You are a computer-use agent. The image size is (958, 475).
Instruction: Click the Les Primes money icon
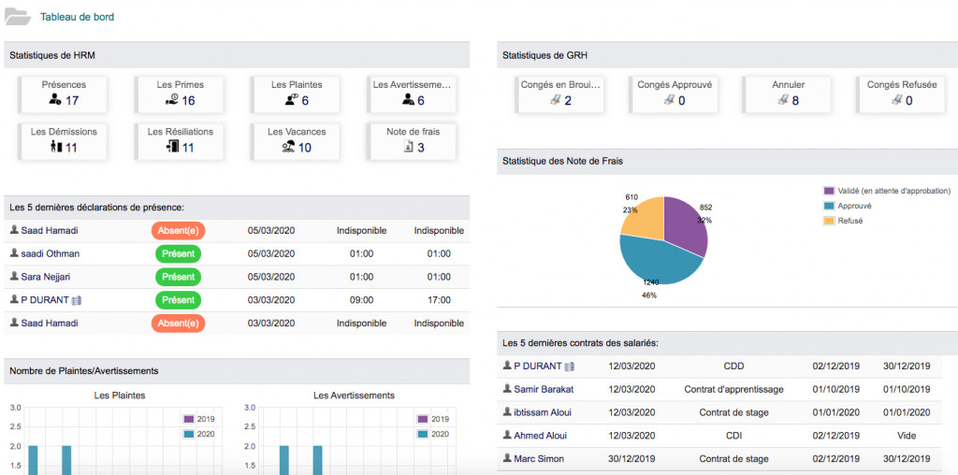171,101
